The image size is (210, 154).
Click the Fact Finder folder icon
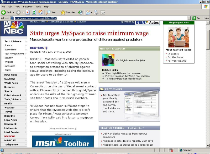pos(102,89)
